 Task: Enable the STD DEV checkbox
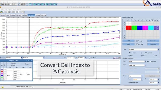137,44
